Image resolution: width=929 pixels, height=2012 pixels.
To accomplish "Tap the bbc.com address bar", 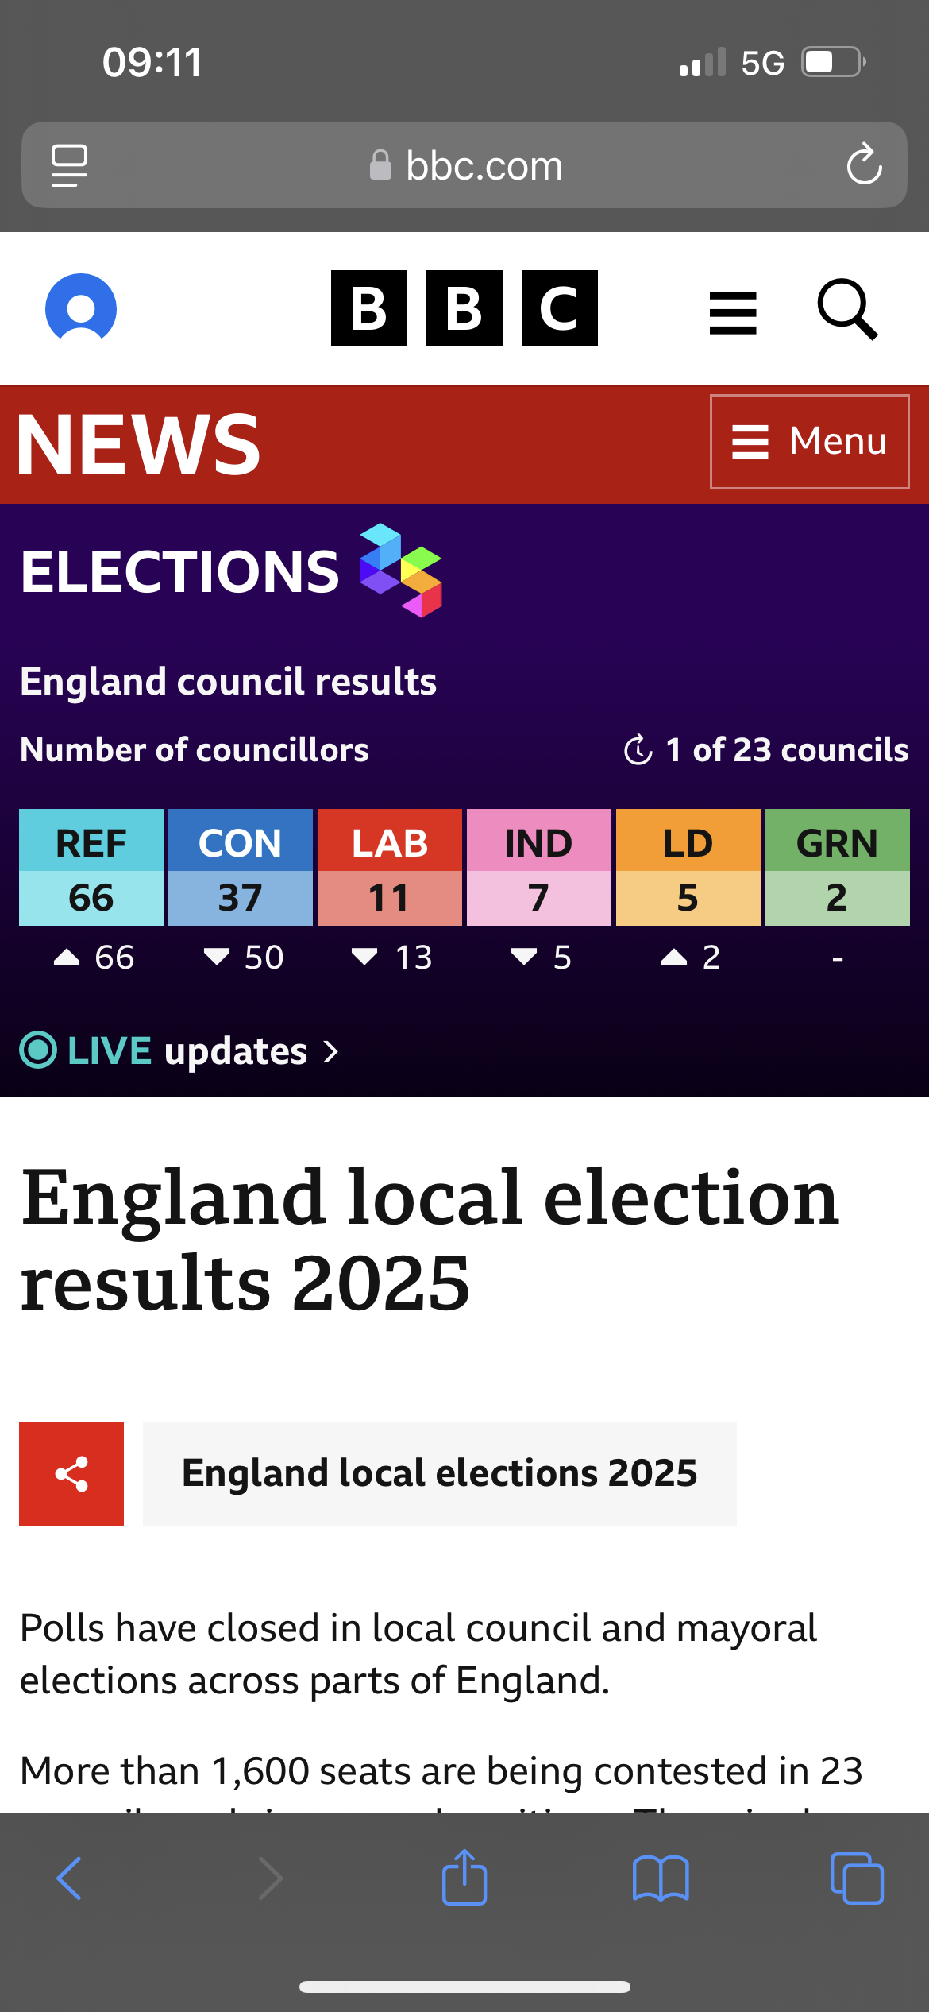I will (x=464, y=165).
